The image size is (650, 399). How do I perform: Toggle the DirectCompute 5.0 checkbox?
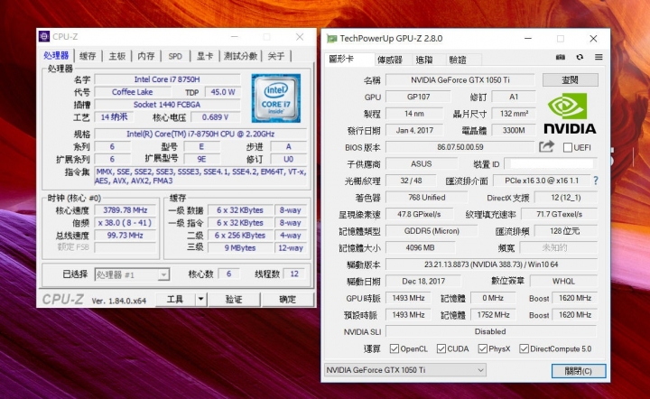click(524, 348)
